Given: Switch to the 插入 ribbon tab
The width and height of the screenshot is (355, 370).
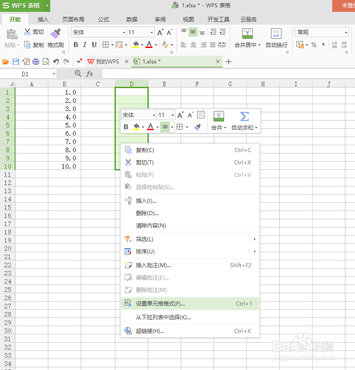Looking at the screenshot, I should (43, 19).
